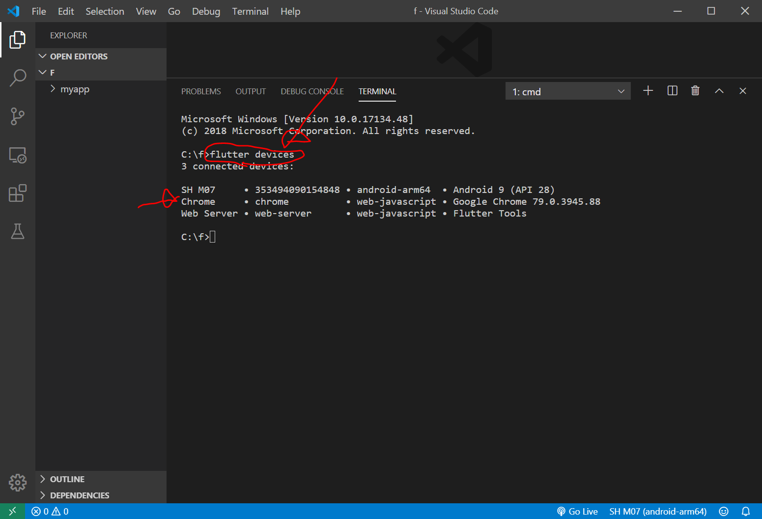Create a new terminal with plus icon
The width and height of the screenshot is (762, 519).
pyautogui.click(x=648, y=91)
